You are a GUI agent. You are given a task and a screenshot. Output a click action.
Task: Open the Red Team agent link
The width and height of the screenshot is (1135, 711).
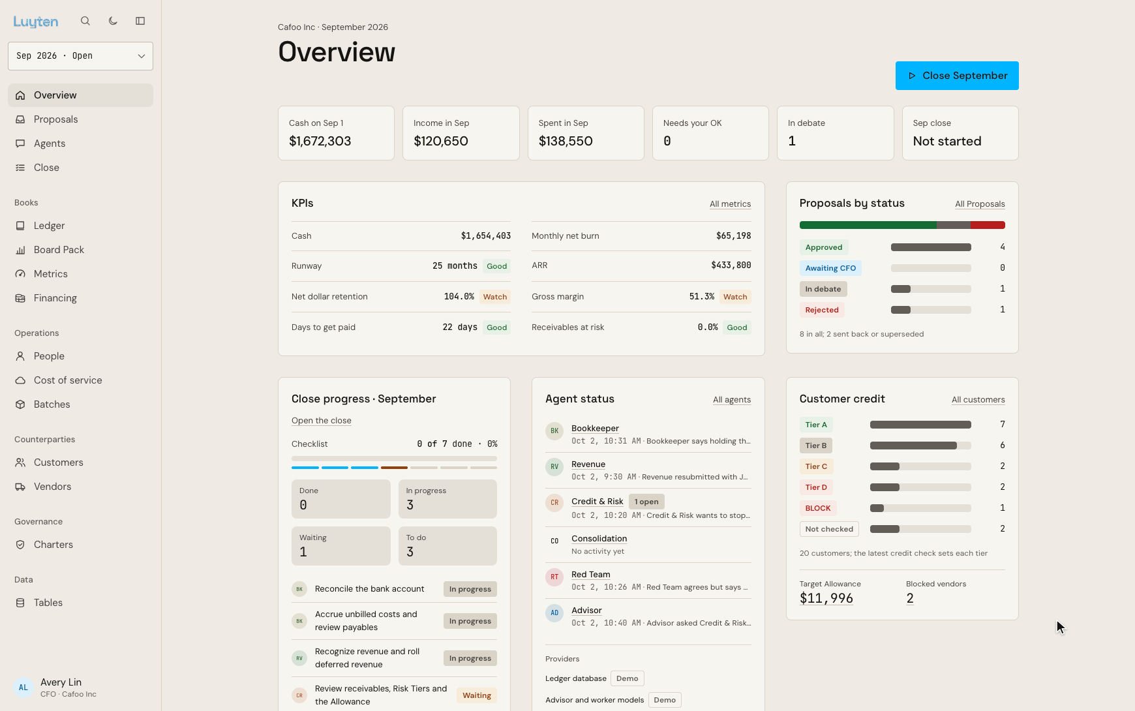[x=591, y=575]
